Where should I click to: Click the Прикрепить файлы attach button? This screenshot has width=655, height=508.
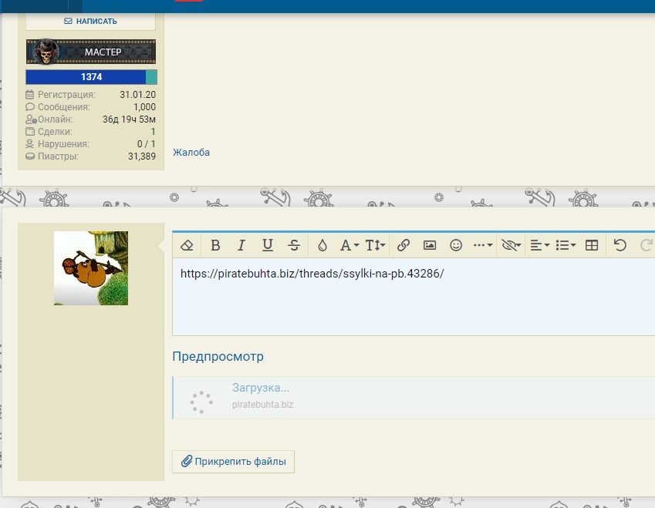tap(233, 461)
